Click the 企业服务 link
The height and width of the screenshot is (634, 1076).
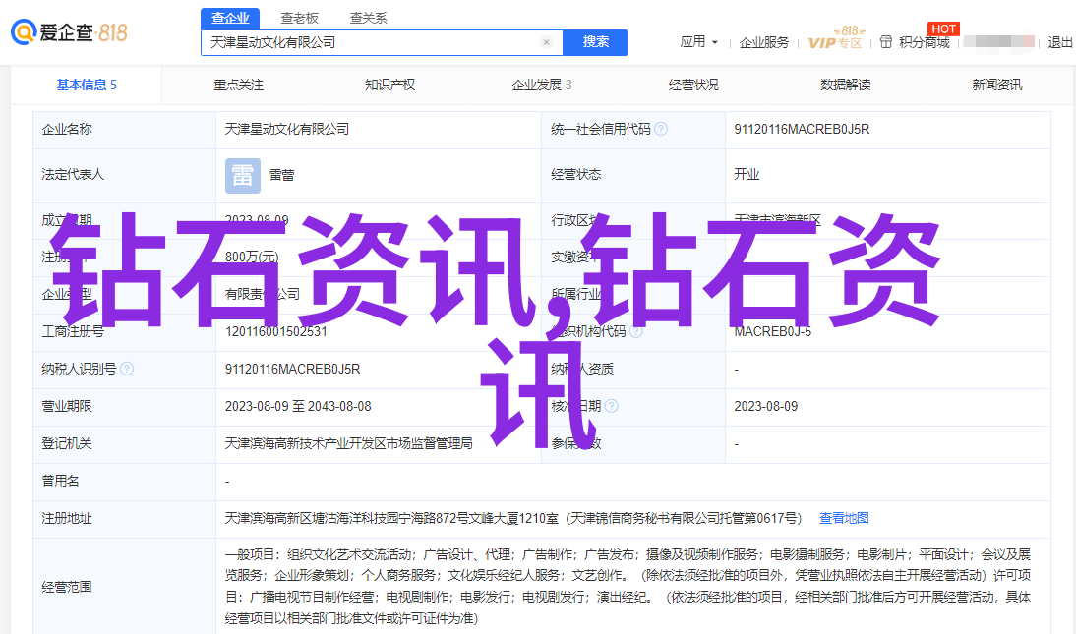point(764,42)
